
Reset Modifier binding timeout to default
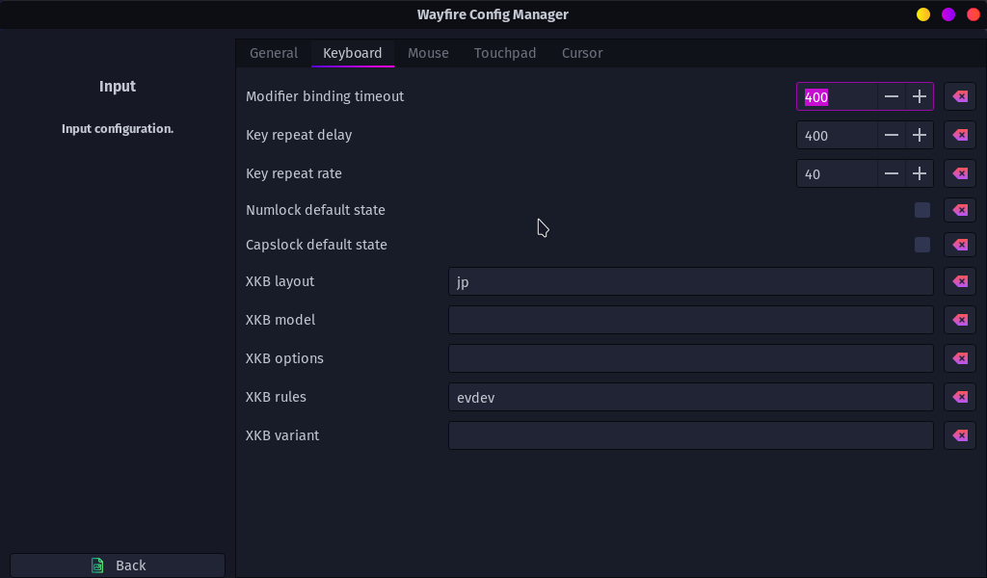[960, 96]
